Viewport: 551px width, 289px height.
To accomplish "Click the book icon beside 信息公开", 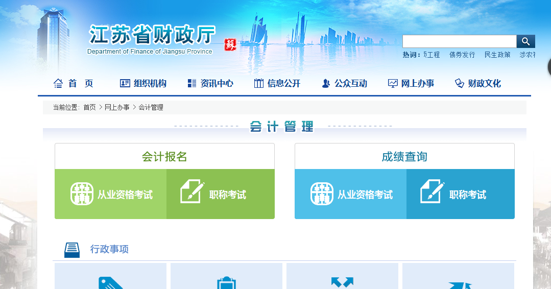I will click(258, 84).
